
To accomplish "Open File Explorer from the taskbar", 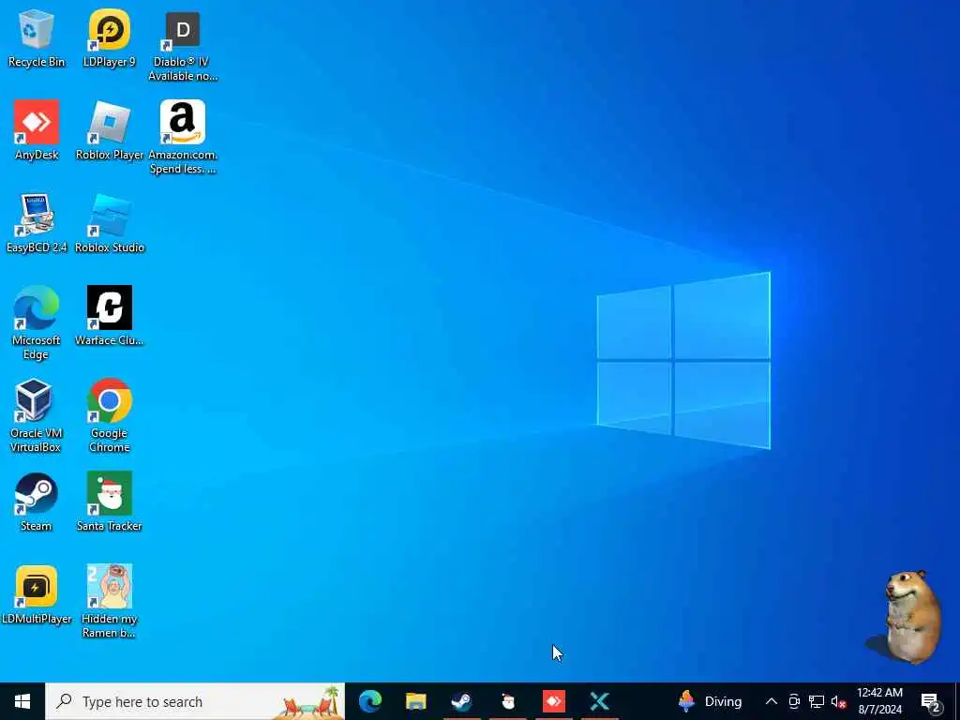I will [x=415, y=701].
